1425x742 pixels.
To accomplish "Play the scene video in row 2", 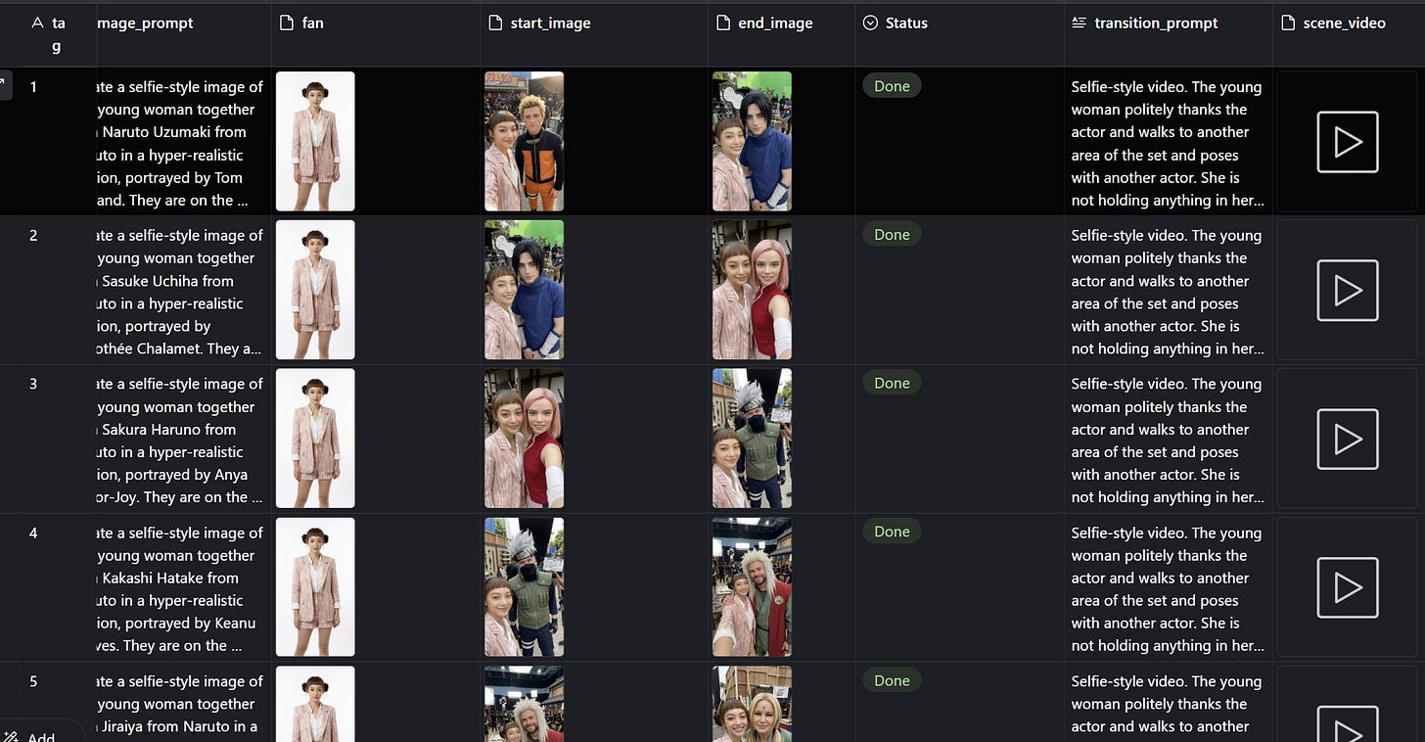I will 1348,291.
